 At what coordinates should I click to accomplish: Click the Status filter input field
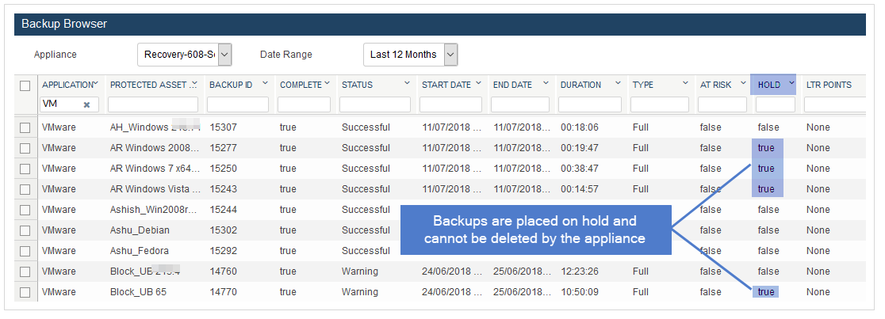[x=375, y=104]
